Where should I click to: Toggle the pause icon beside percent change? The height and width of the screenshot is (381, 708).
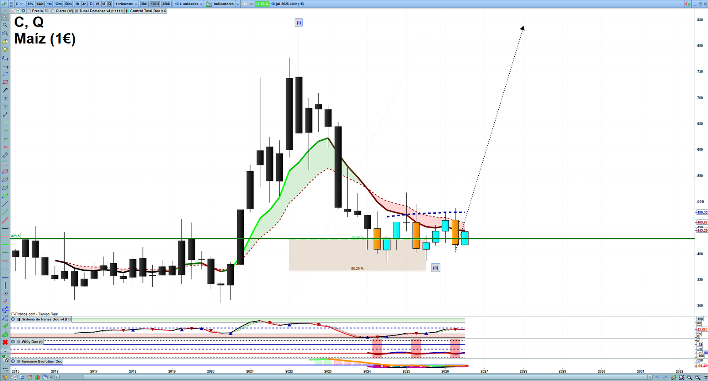tap(245, 4)
